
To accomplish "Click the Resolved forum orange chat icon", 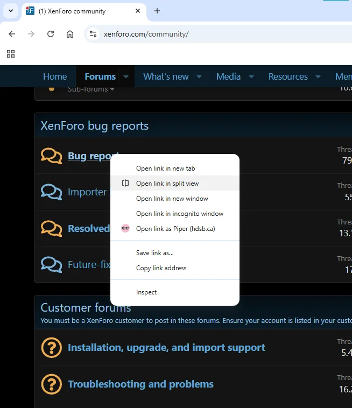I will [51, 228].
